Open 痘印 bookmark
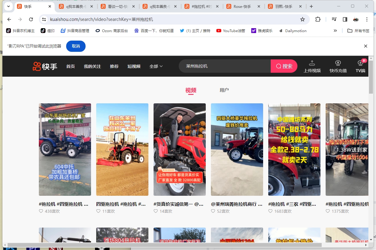The image size is (376, 250). [48, 31]
